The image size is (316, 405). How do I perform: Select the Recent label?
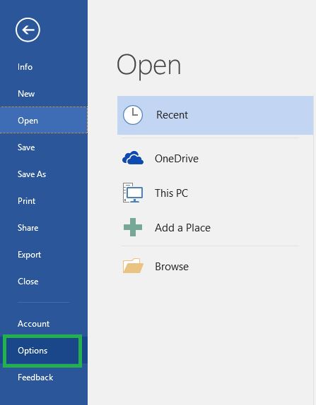pyautogui.click(x=172, y=115)
